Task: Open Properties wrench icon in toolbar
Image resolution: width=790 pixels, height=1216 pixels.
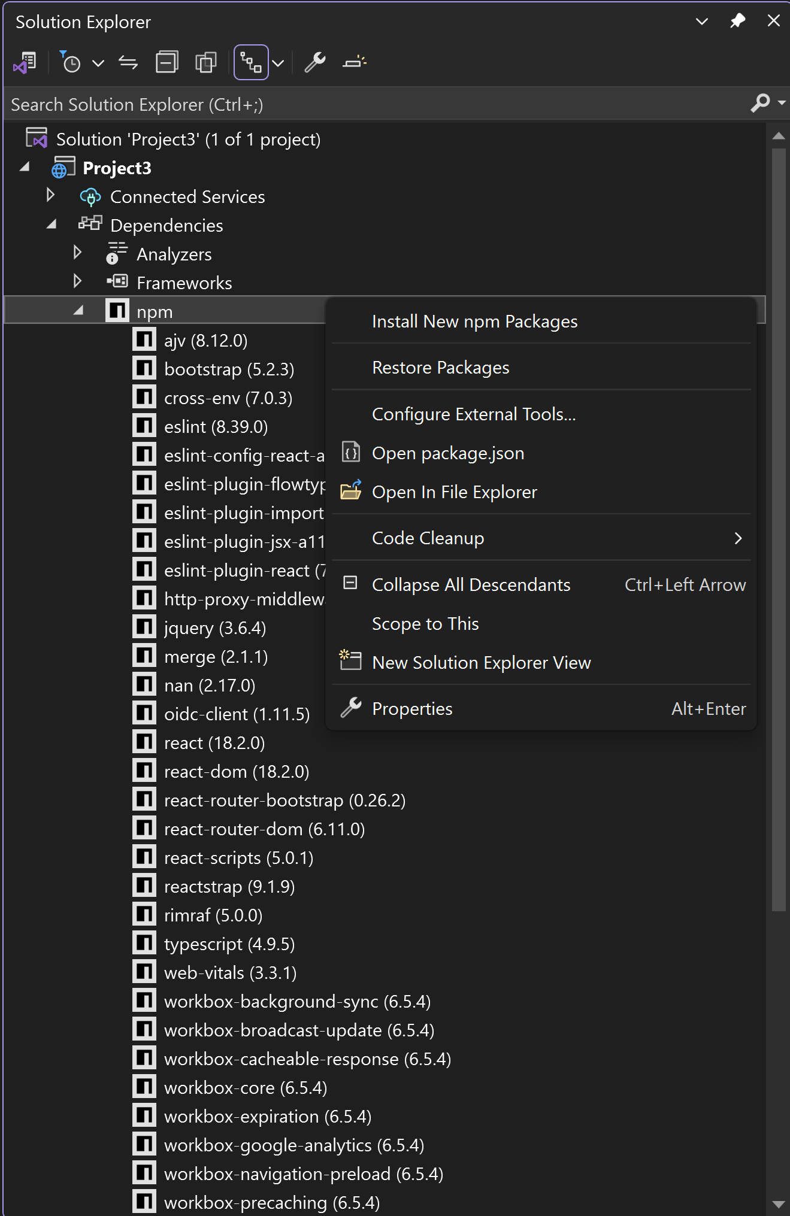Action: point(315,62)
